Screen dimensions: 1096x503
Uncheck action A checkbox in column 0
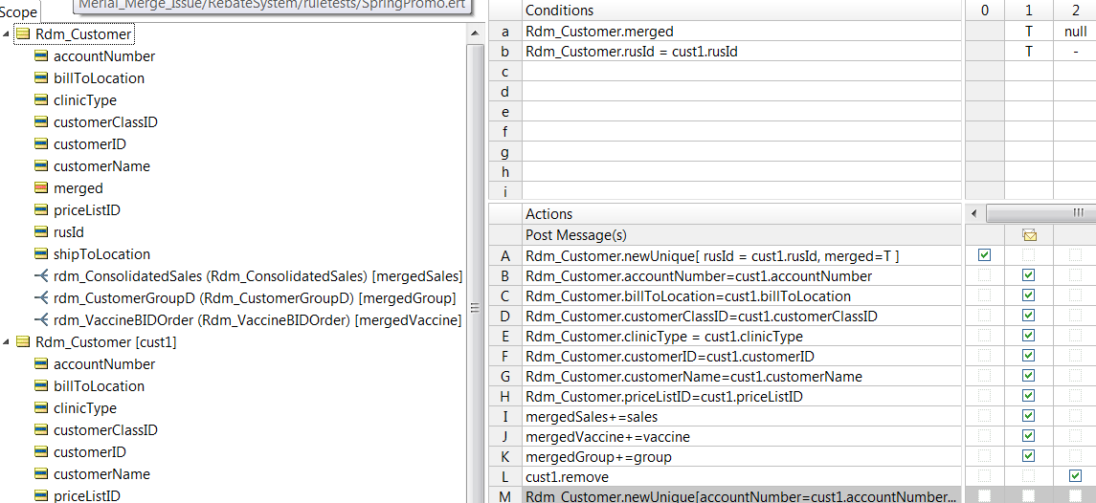point(984,255)
